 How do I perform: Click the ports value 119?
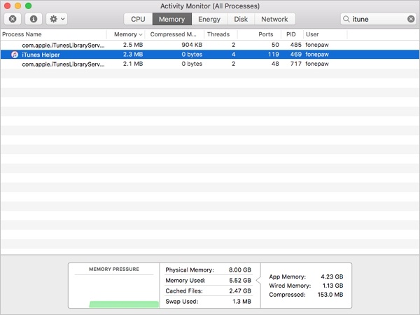274,55
